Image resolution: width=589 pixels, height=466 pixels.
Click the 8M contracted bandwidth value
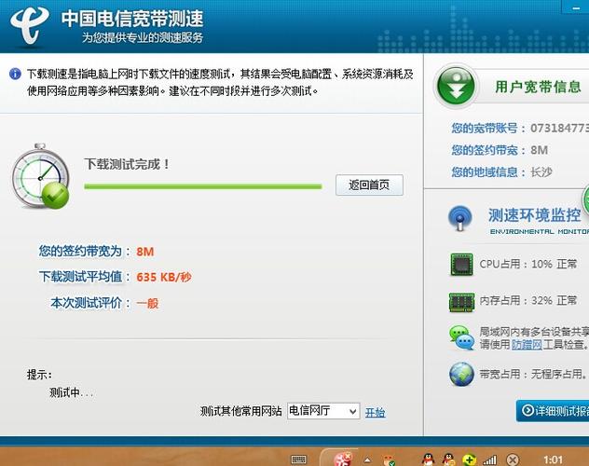145,252
